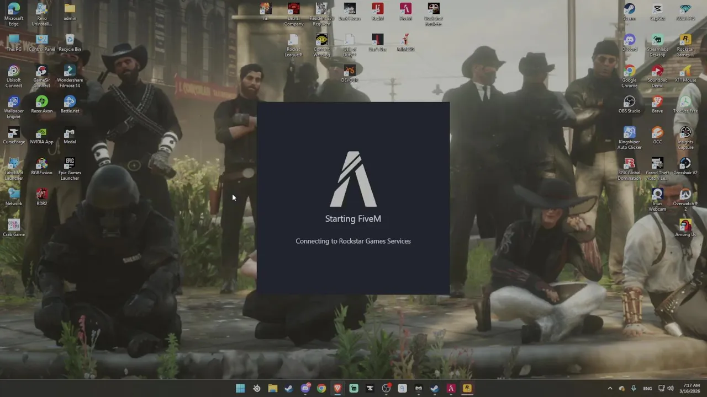This screenshot has height=397, width=707.
Task: Launch the Epic Games Launcher shortcut
Action: click(x=70, y=169)
